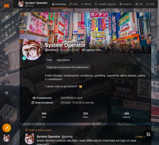Viewport: 159px width, 145px height.
Task: Click System Operator name in pinned note
Action: pyautogui.click(x=48, y=136)
